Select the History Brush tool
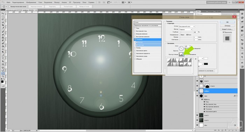245x132 pixels. (3, 40)
